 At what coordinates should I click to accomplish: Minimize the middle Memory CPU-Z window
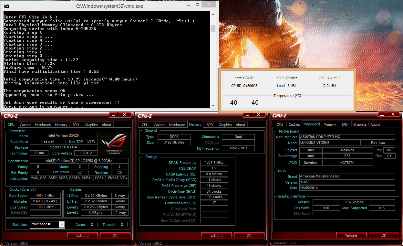(247, 115)
